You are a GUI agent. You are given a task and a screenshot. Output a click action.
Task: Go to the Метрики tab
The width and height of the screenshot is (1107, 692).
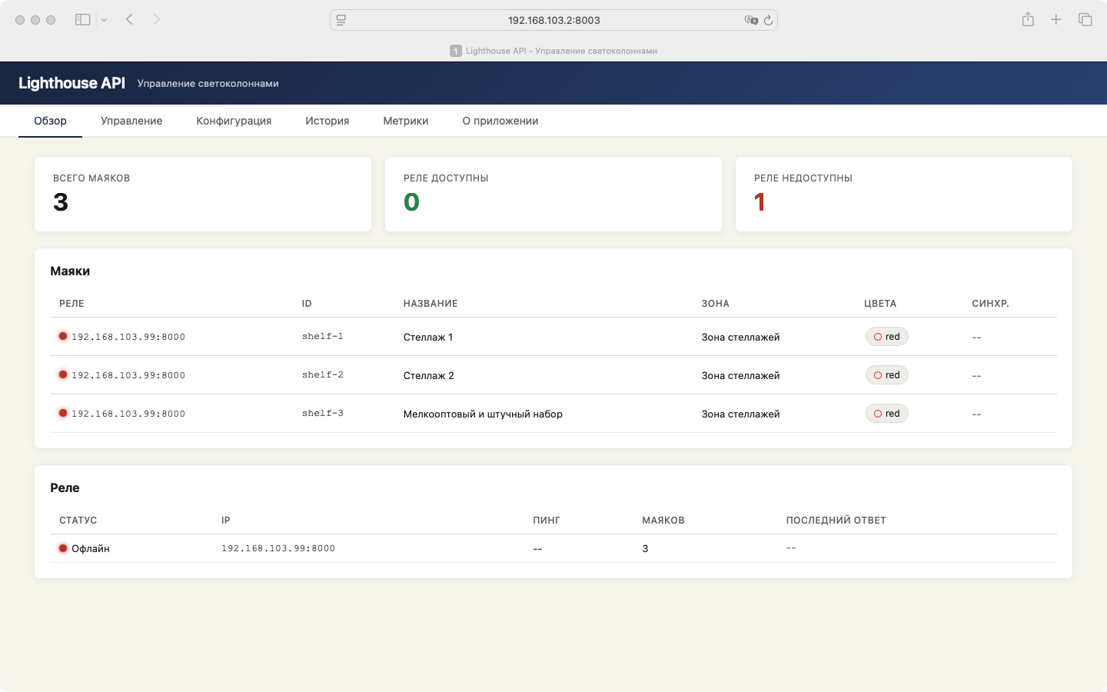point(405,121)
